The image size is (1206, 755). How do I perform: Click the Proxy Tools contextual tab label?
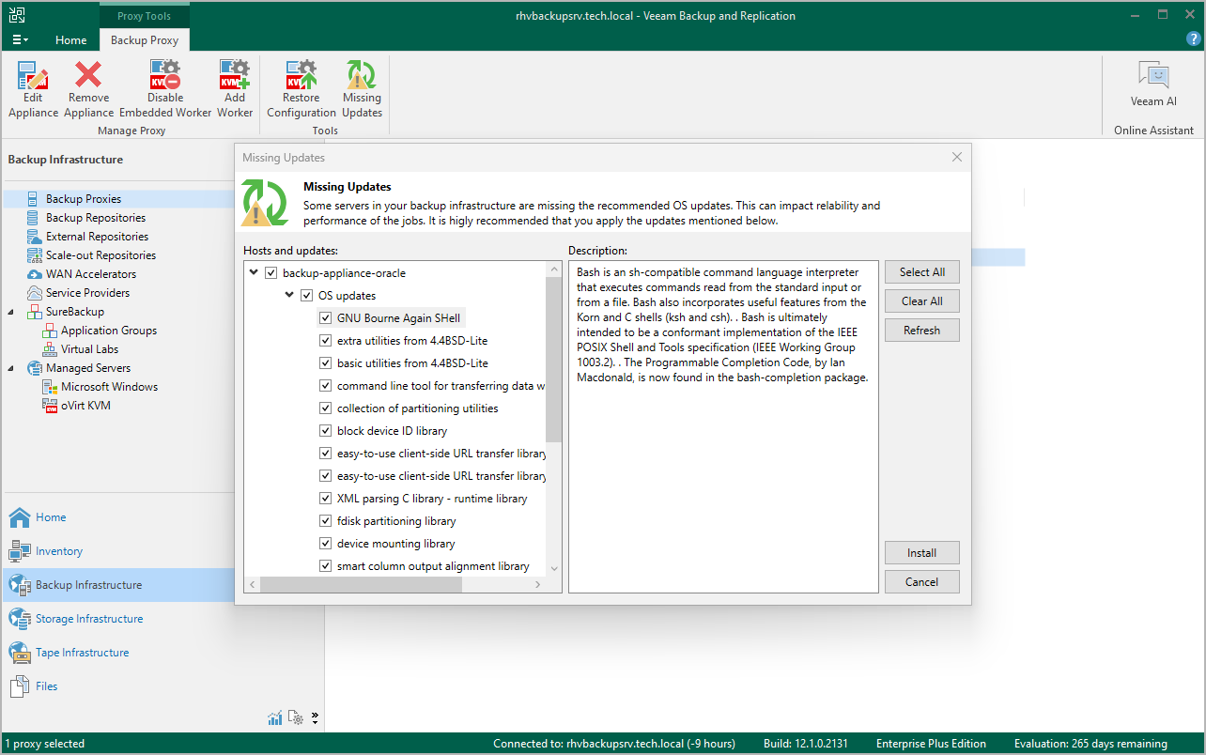[x=145, y=16]
